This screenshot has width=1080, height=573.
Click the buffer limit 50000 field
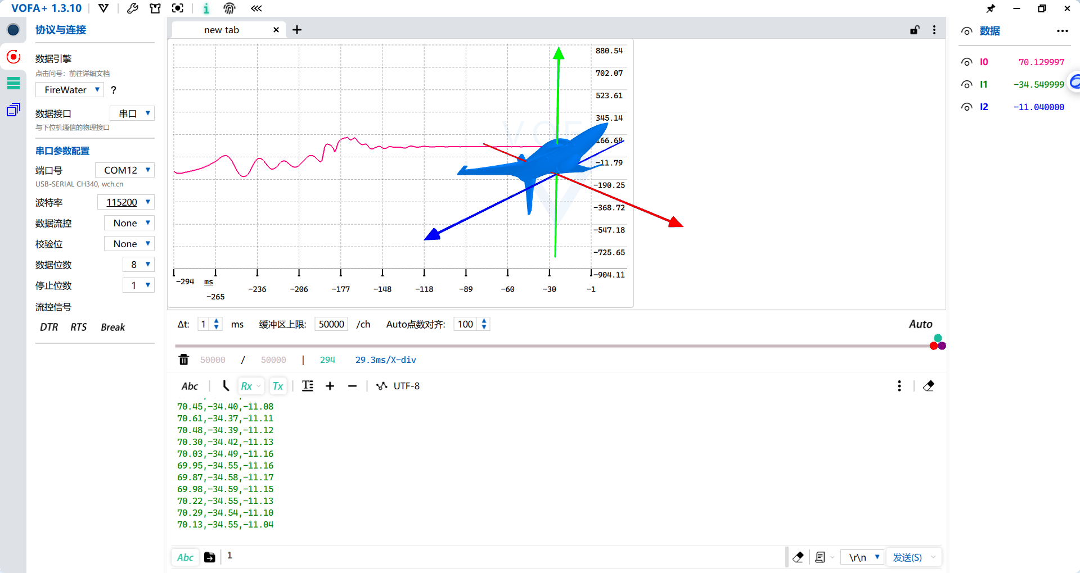331,324
